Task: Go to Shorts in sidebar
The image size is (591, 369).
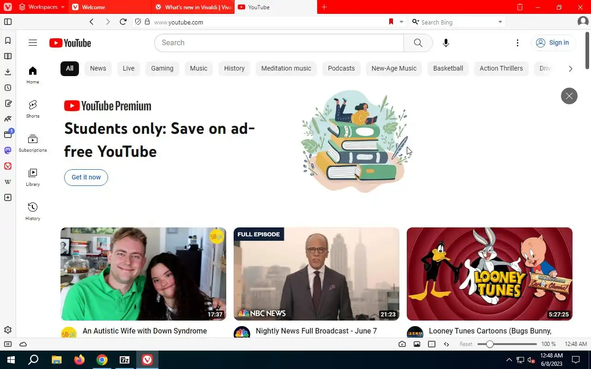Action: tap(33, 109)
